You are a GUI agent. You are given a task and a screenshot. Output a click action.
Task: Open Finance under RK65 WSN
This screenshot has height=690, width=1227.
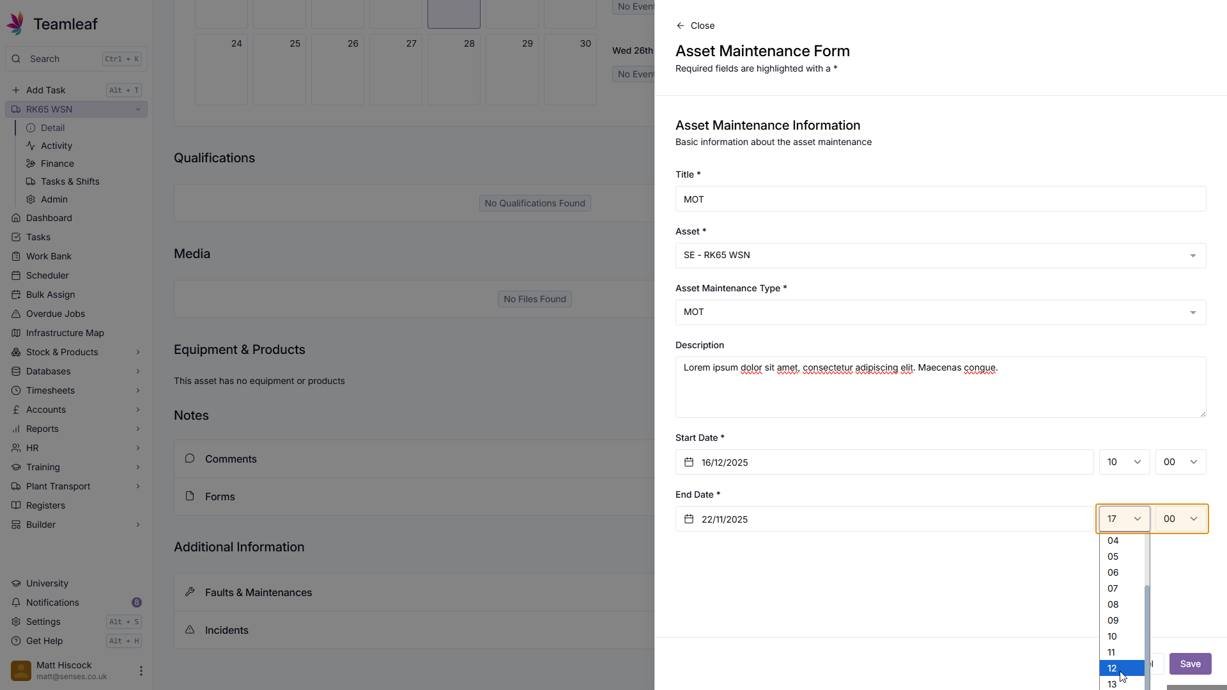coord(57,164)
